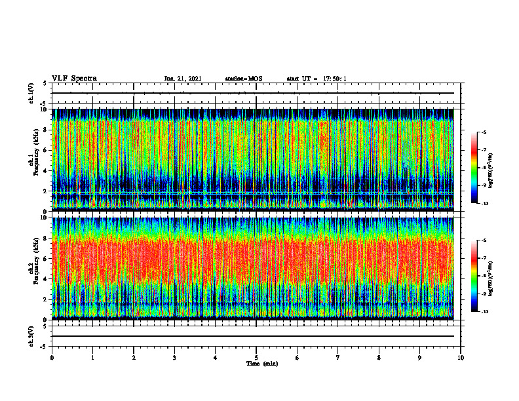Click the "-6" label on ch.1 color bar
This screenshot has width=519, height=401.
(484, 132)
